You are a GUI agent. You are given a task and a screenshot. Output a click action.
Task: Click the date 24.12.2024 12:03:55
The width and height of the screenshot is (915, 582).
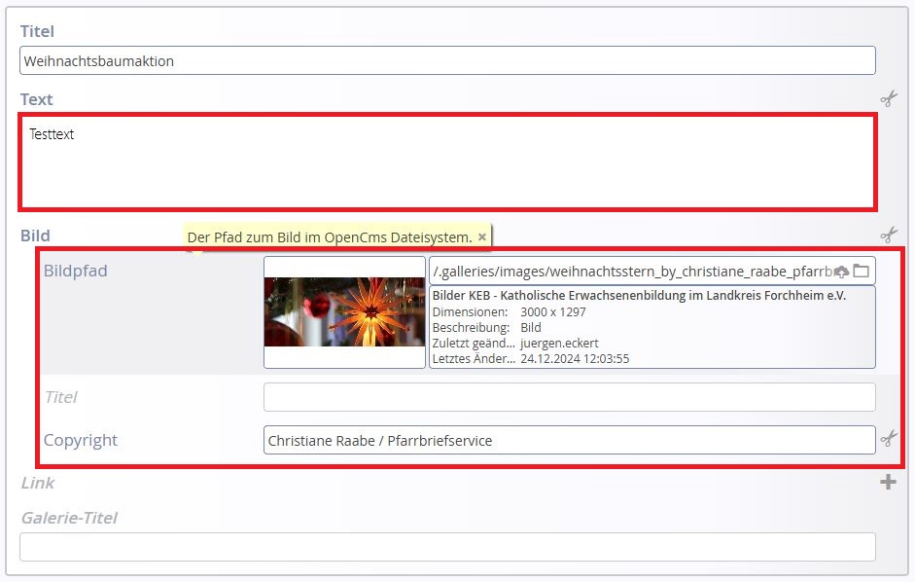[575, 359]
